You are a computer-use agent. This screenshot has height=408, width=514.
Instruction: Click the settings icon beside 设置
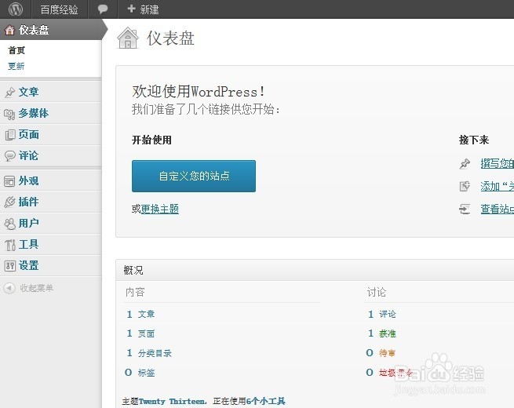click(9, 266)
